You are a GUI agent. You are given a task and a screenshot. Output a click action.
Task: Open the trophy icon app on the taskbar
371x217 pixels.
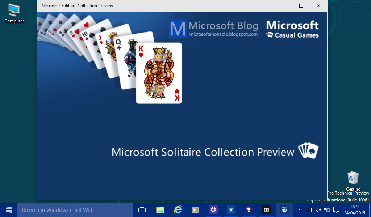tap(249, 210)
